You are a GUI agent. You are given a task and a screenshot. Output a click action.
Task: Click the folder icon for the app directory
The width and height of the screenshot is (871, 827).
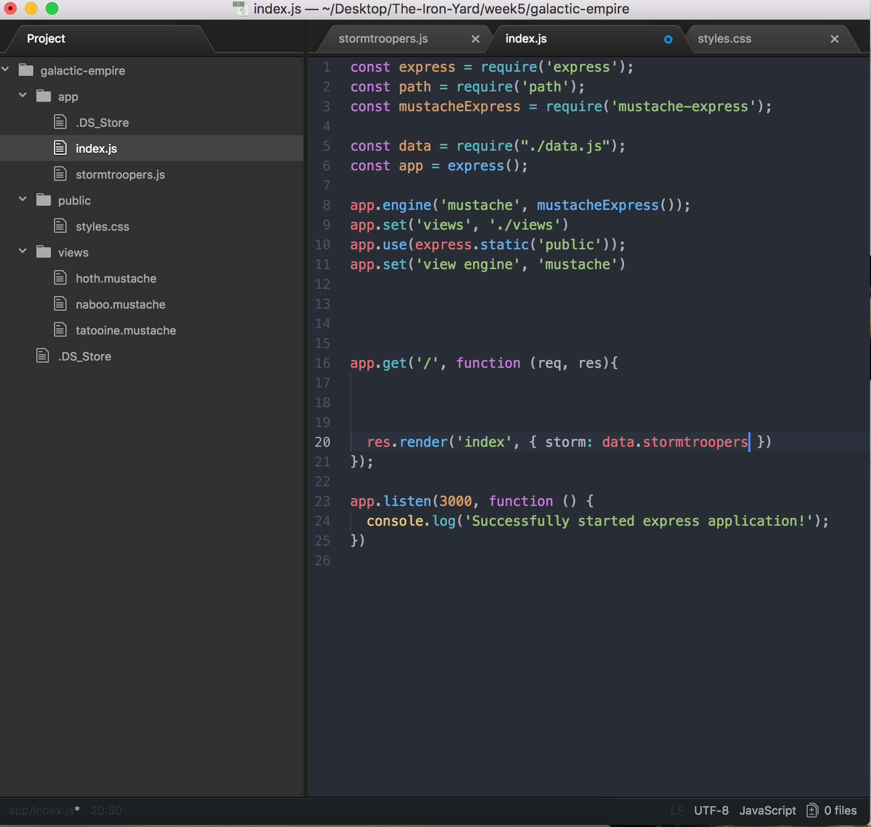[x=43, y=96]
